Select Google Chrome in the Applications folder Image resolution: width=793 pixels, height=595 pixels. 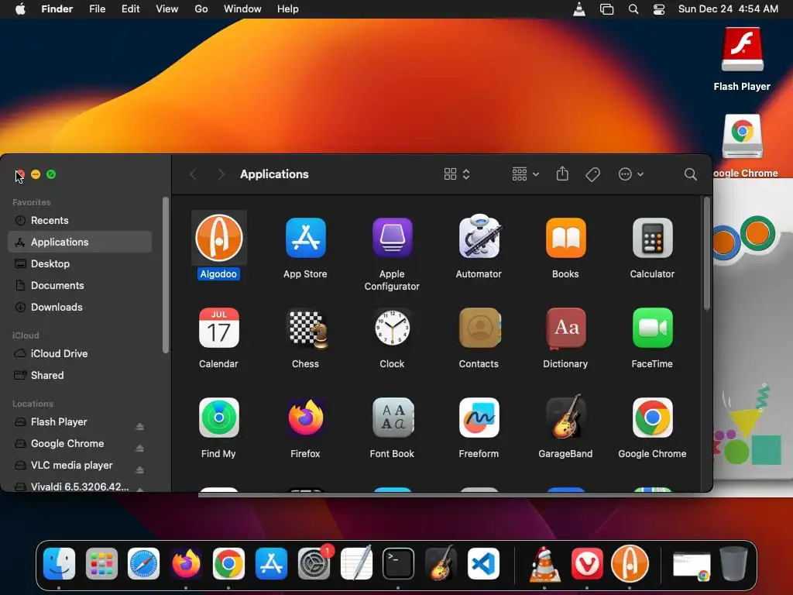[x=652, y=418]
